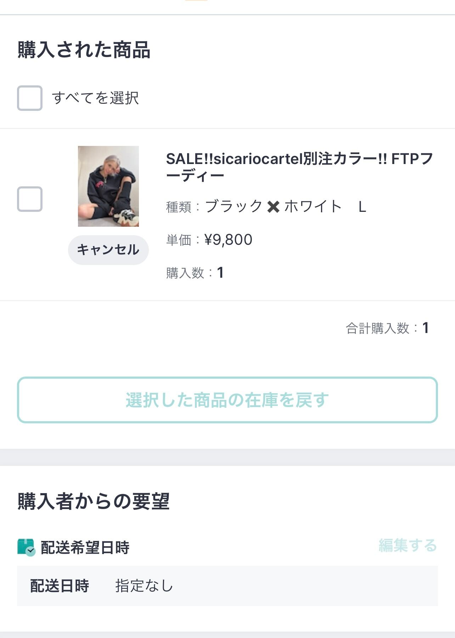Viewport: 455px width, 638px height.
Task: Click the 単価 ¥9,800 price text
Action: [209, 240]
